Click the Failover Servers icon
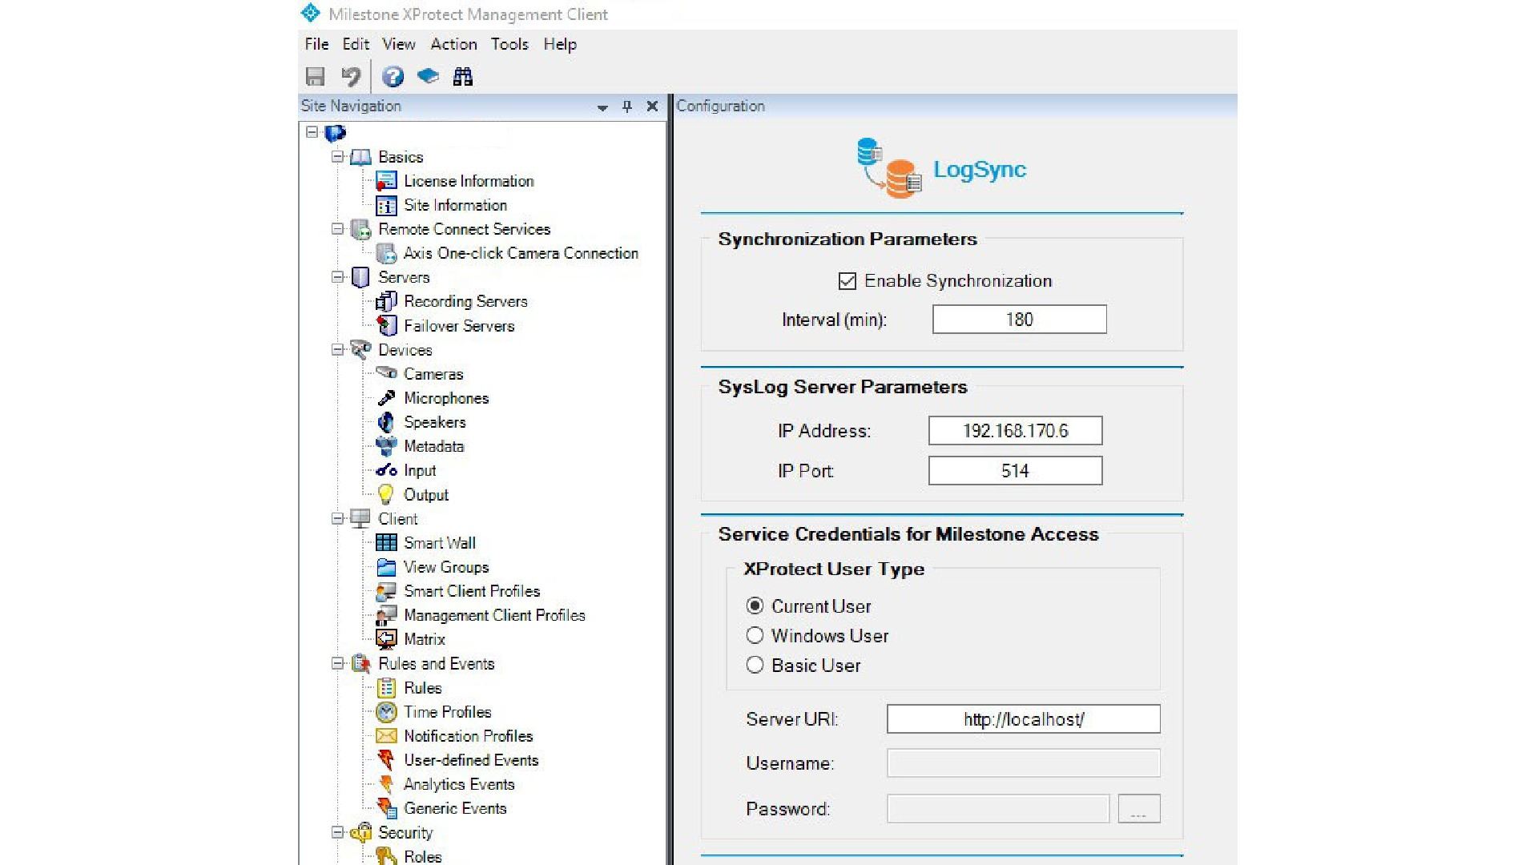 [x=386, y=325]
